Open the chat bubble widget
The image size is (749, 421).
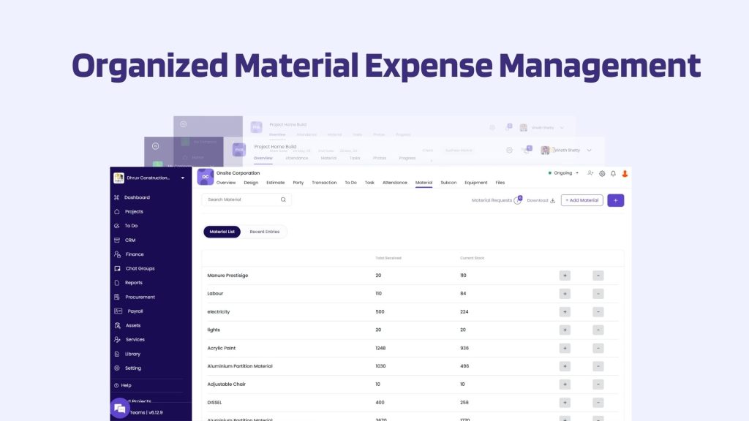click(x=120, y=408)
